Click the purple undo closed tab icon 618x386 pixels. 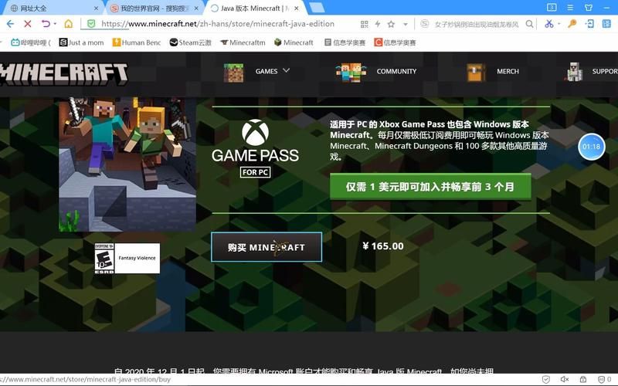[46, 24]
